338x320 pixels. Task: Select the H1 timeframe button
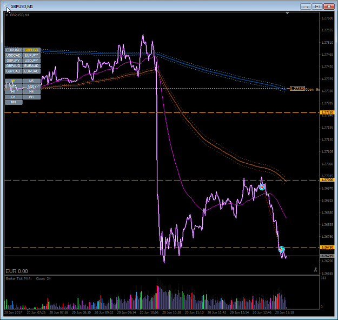(x=14, y=91)
